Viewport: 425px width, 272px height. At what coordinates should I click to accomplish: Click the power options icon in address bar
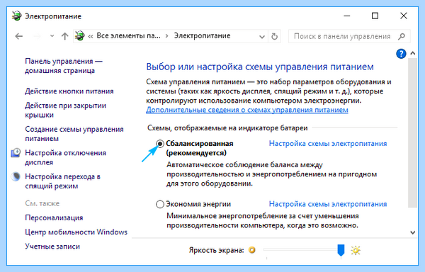pyautogui.click(x=79, y=35)
